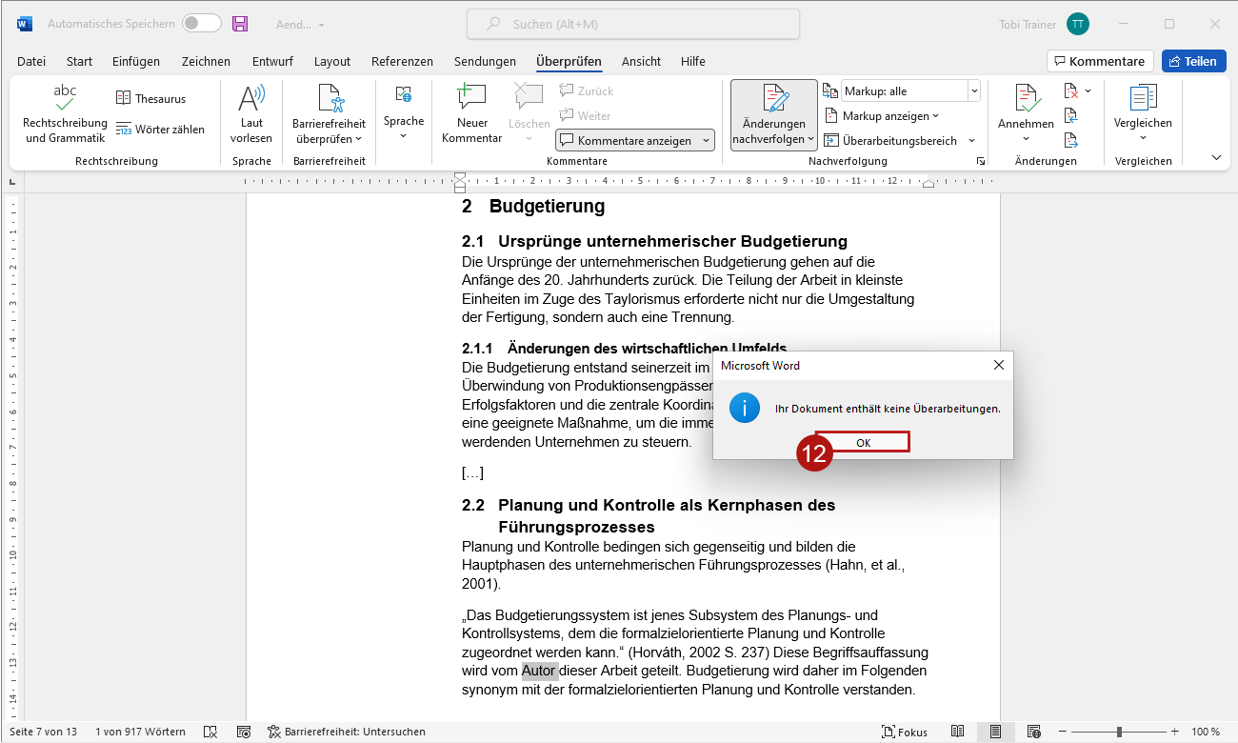Click the Rechtschreibung und Grammatik icon
1238x743 pixels.
point(65,98)
